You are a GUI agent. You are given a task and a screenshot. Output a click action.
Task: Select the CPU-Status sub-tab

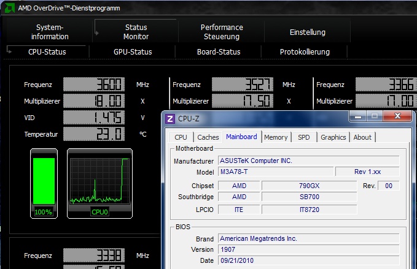[x=47, y=51]
